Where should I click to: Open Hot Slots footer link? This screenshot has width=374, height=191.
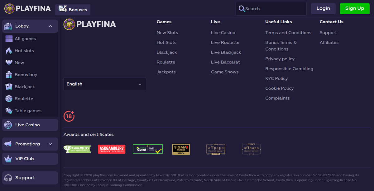166,43
